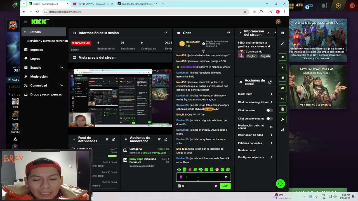Click the green Chat send button
Image resolution: width=358 pixels, height=201 pixels.
[225, 186]
